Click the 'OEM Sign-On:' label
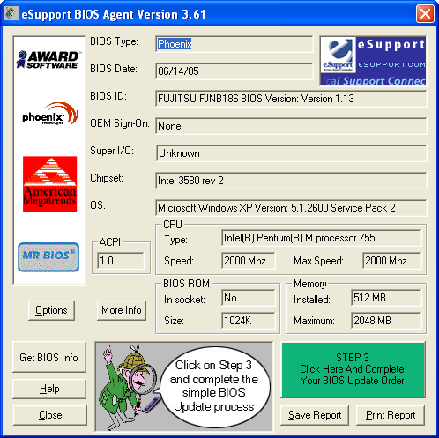This screenshot has height=438, width=439. coord(120,123)
